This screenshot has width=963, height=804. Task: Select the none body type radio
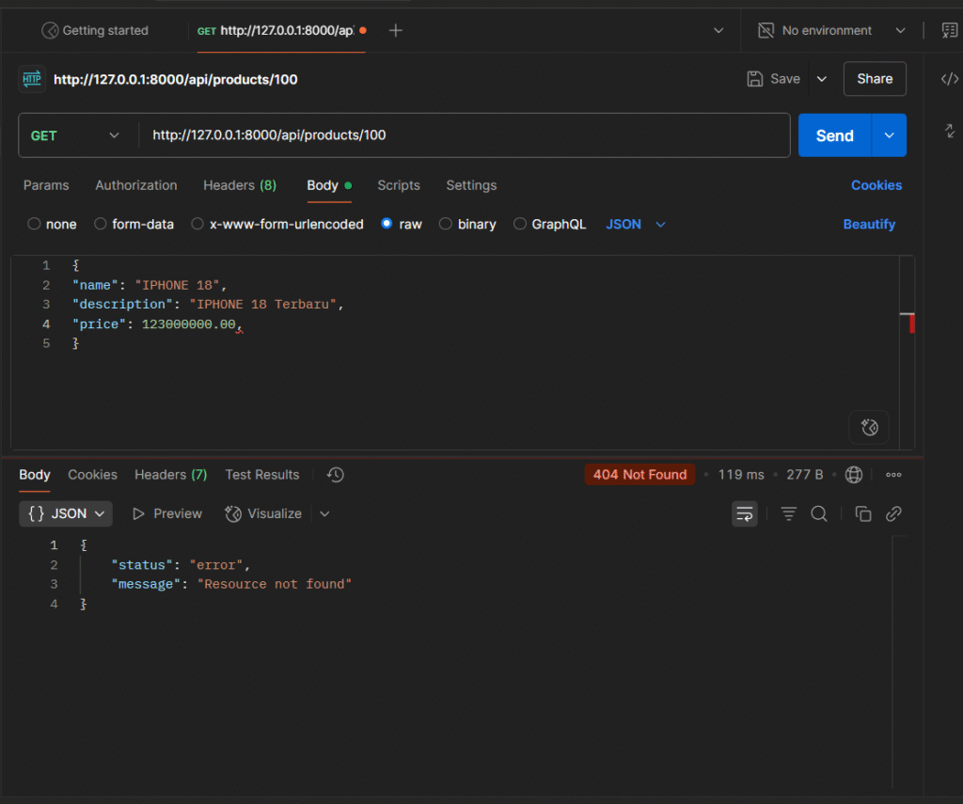pyautogui.click(x=35, y=224)
